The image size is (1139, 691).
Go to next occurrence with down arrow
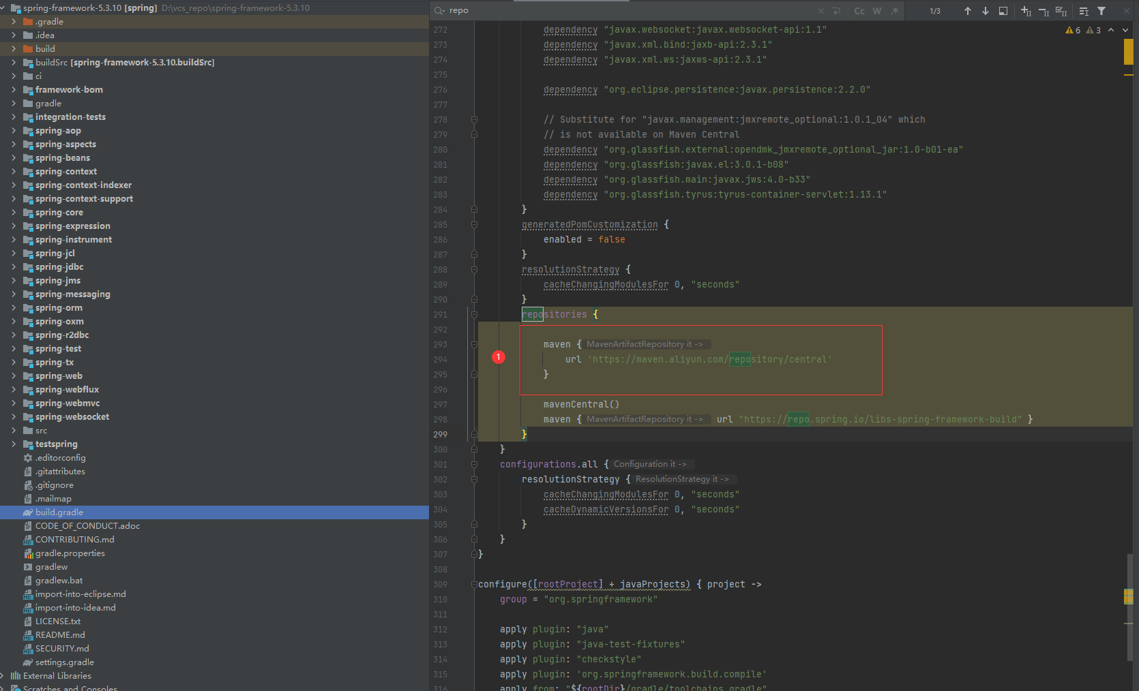click(985, 11)
